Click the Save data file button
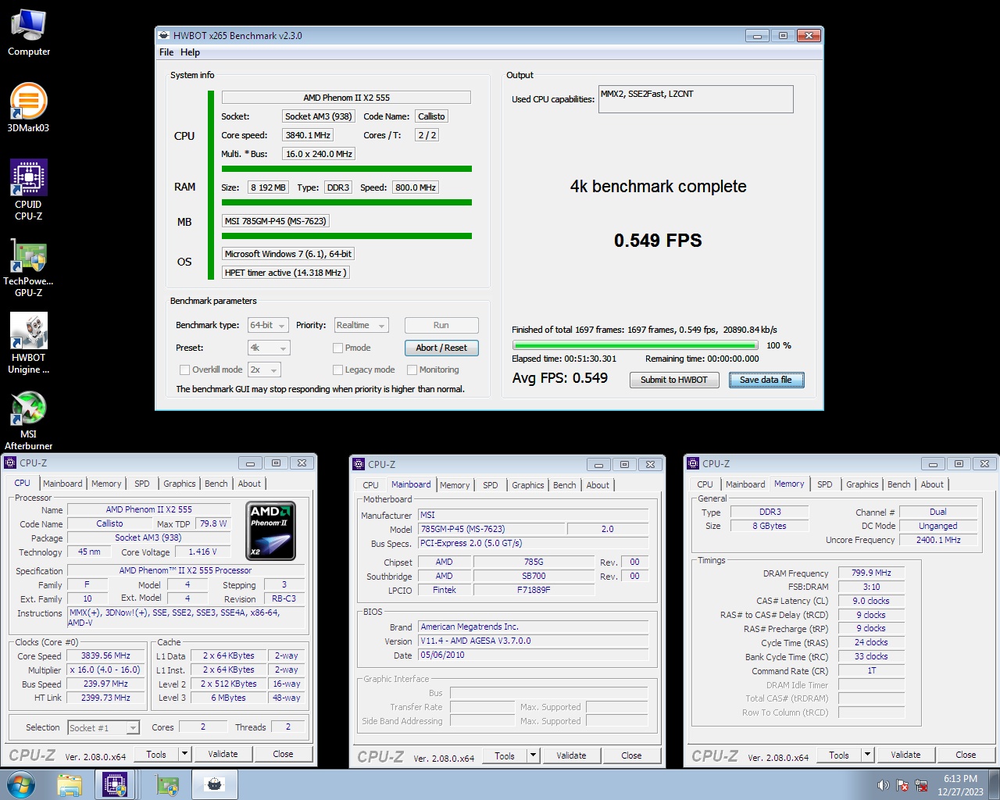1000x800 pixels. pos(766,380)
